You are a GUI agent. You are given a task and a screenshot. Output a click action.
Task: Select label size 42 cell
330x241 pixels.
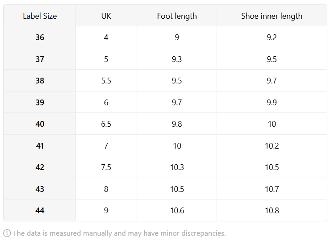pyautogui.click(x=40, y=167)
